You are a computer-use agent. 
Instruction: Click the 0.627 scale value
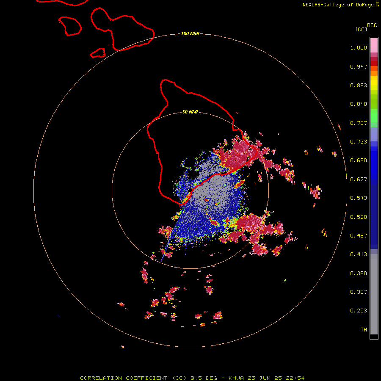pos(359,179)
